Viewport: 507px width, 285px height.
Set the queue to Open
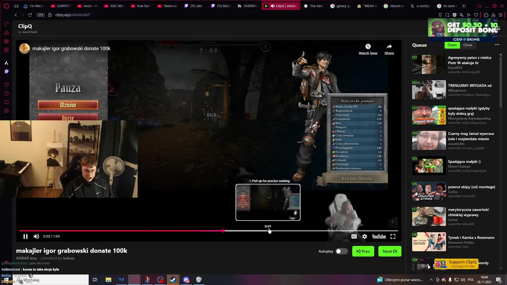coord(452,45)
